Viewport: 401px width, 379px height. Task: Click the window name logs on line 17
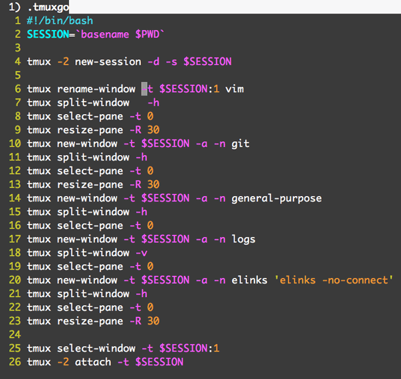click(x=244, y=240)
